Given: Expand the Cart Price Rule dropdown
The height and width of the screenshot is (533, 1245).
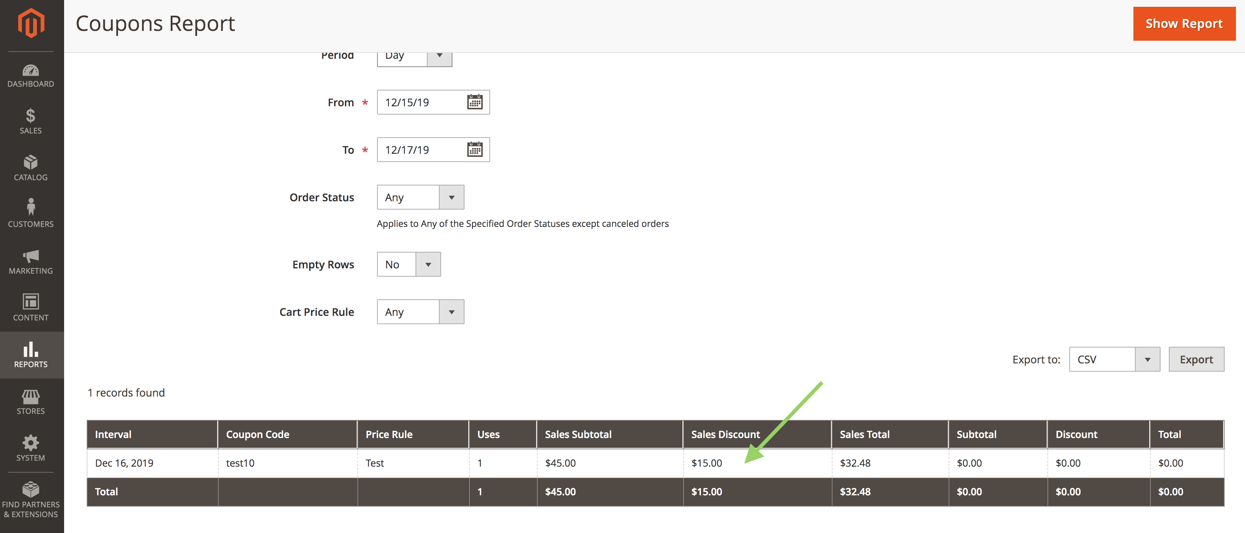Looking at the screenshot, I should coord(420,312).
